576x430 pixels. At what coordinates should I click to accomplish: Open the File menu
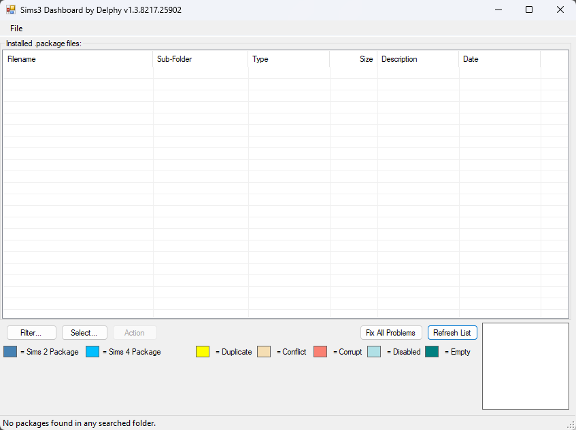[16, 29]
